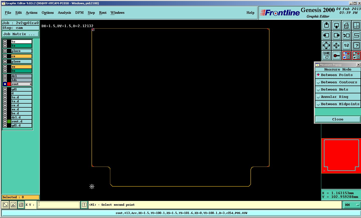Select the Between Contours measure mode
This screenshot has height=218, width=361.
coord(338,82)
